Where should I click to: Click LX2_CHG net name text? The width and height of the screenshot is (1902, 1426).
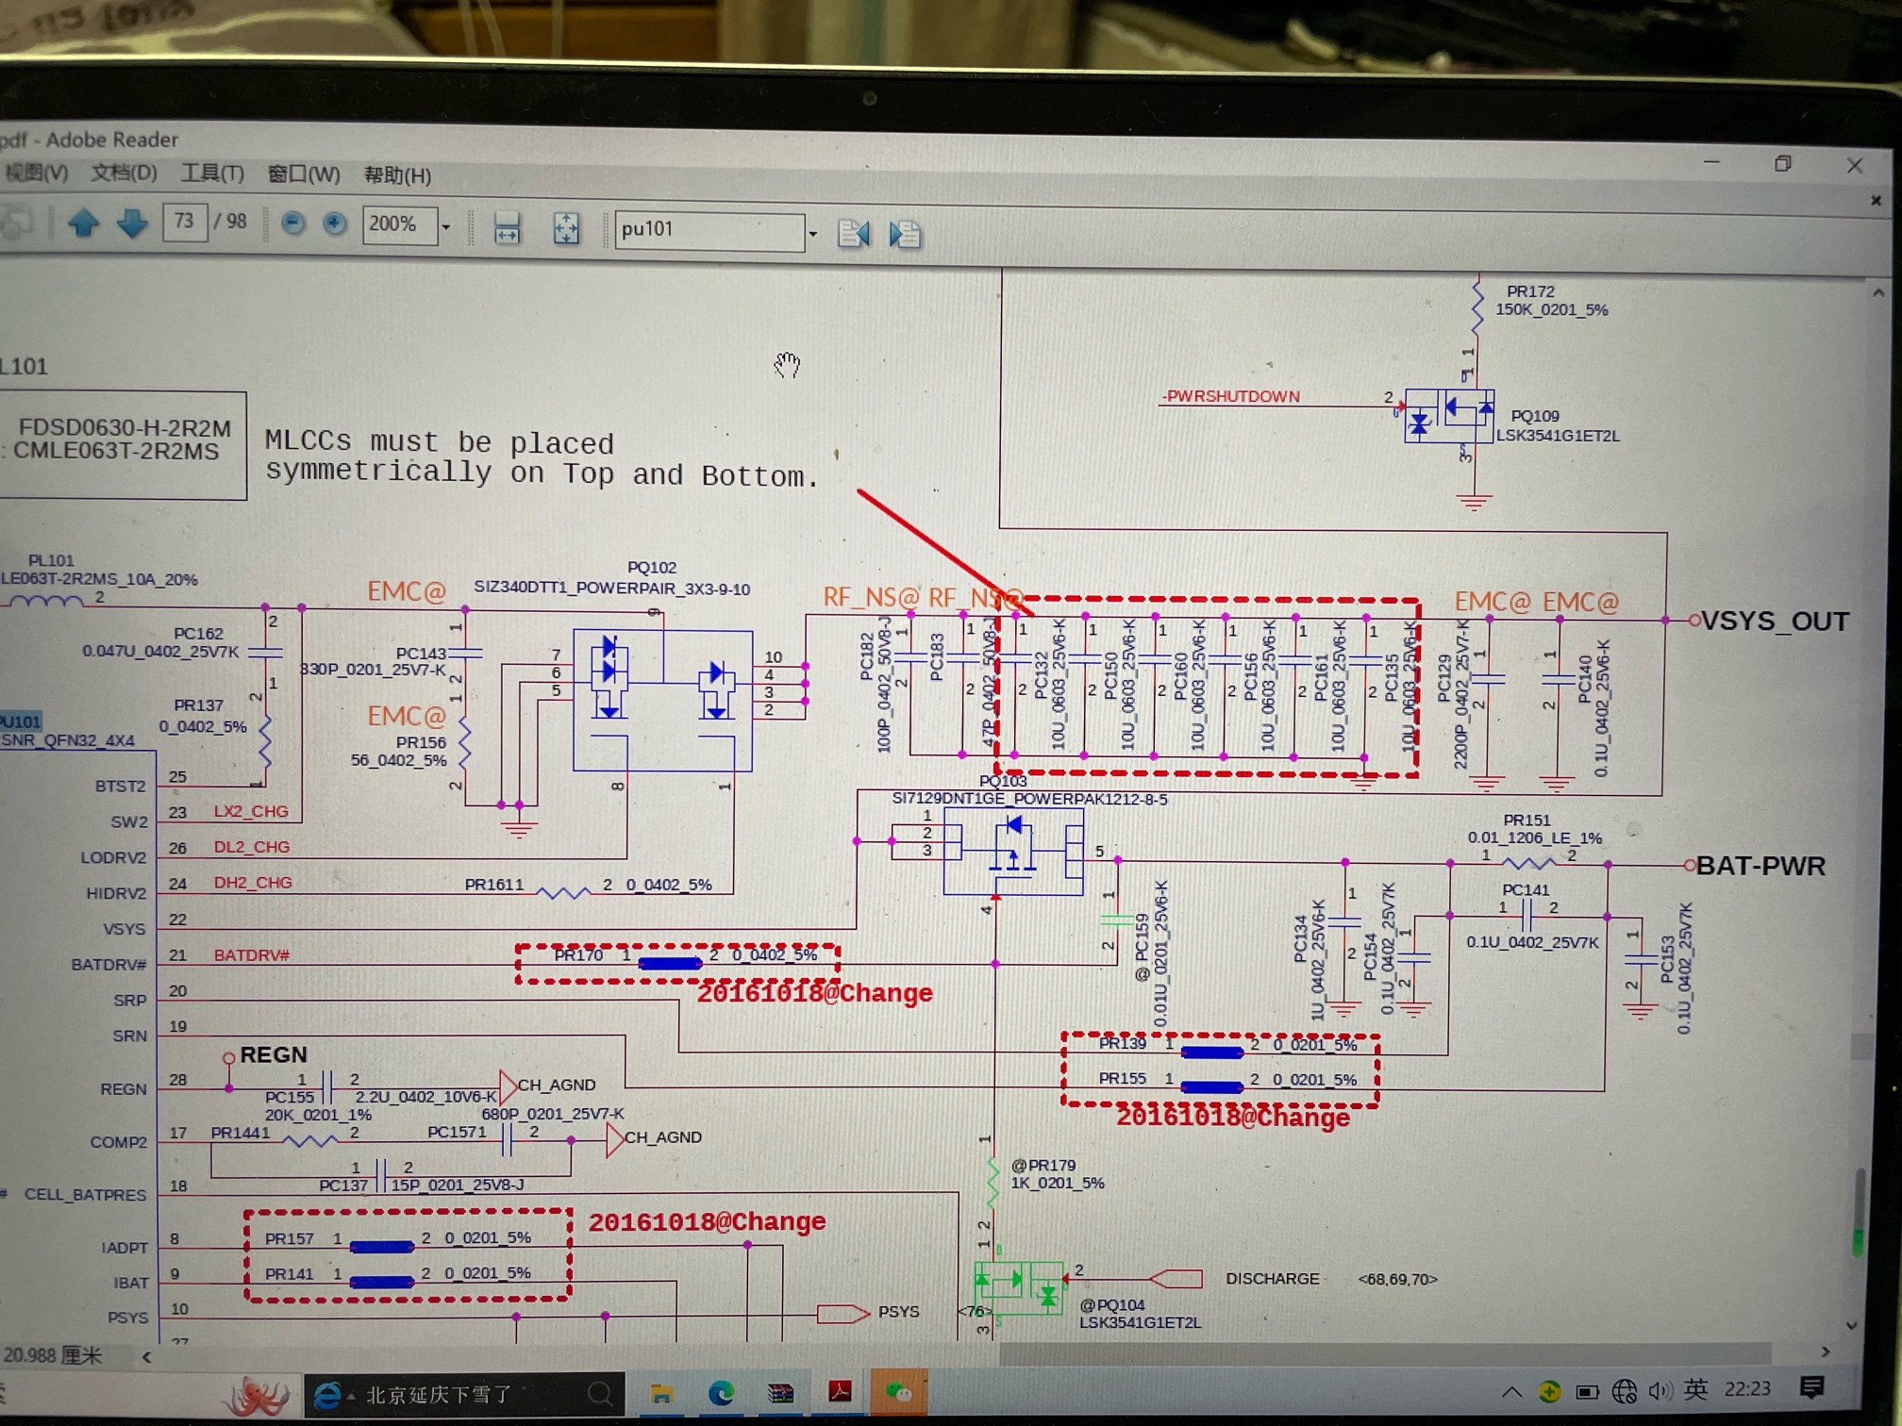click(251, 811)
